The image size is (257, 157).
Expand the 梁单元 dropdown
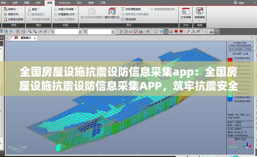[x=12, y=9]
